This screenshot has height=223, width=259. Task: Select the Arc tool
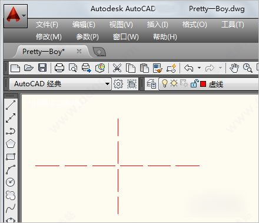click(x=11, y=170)
